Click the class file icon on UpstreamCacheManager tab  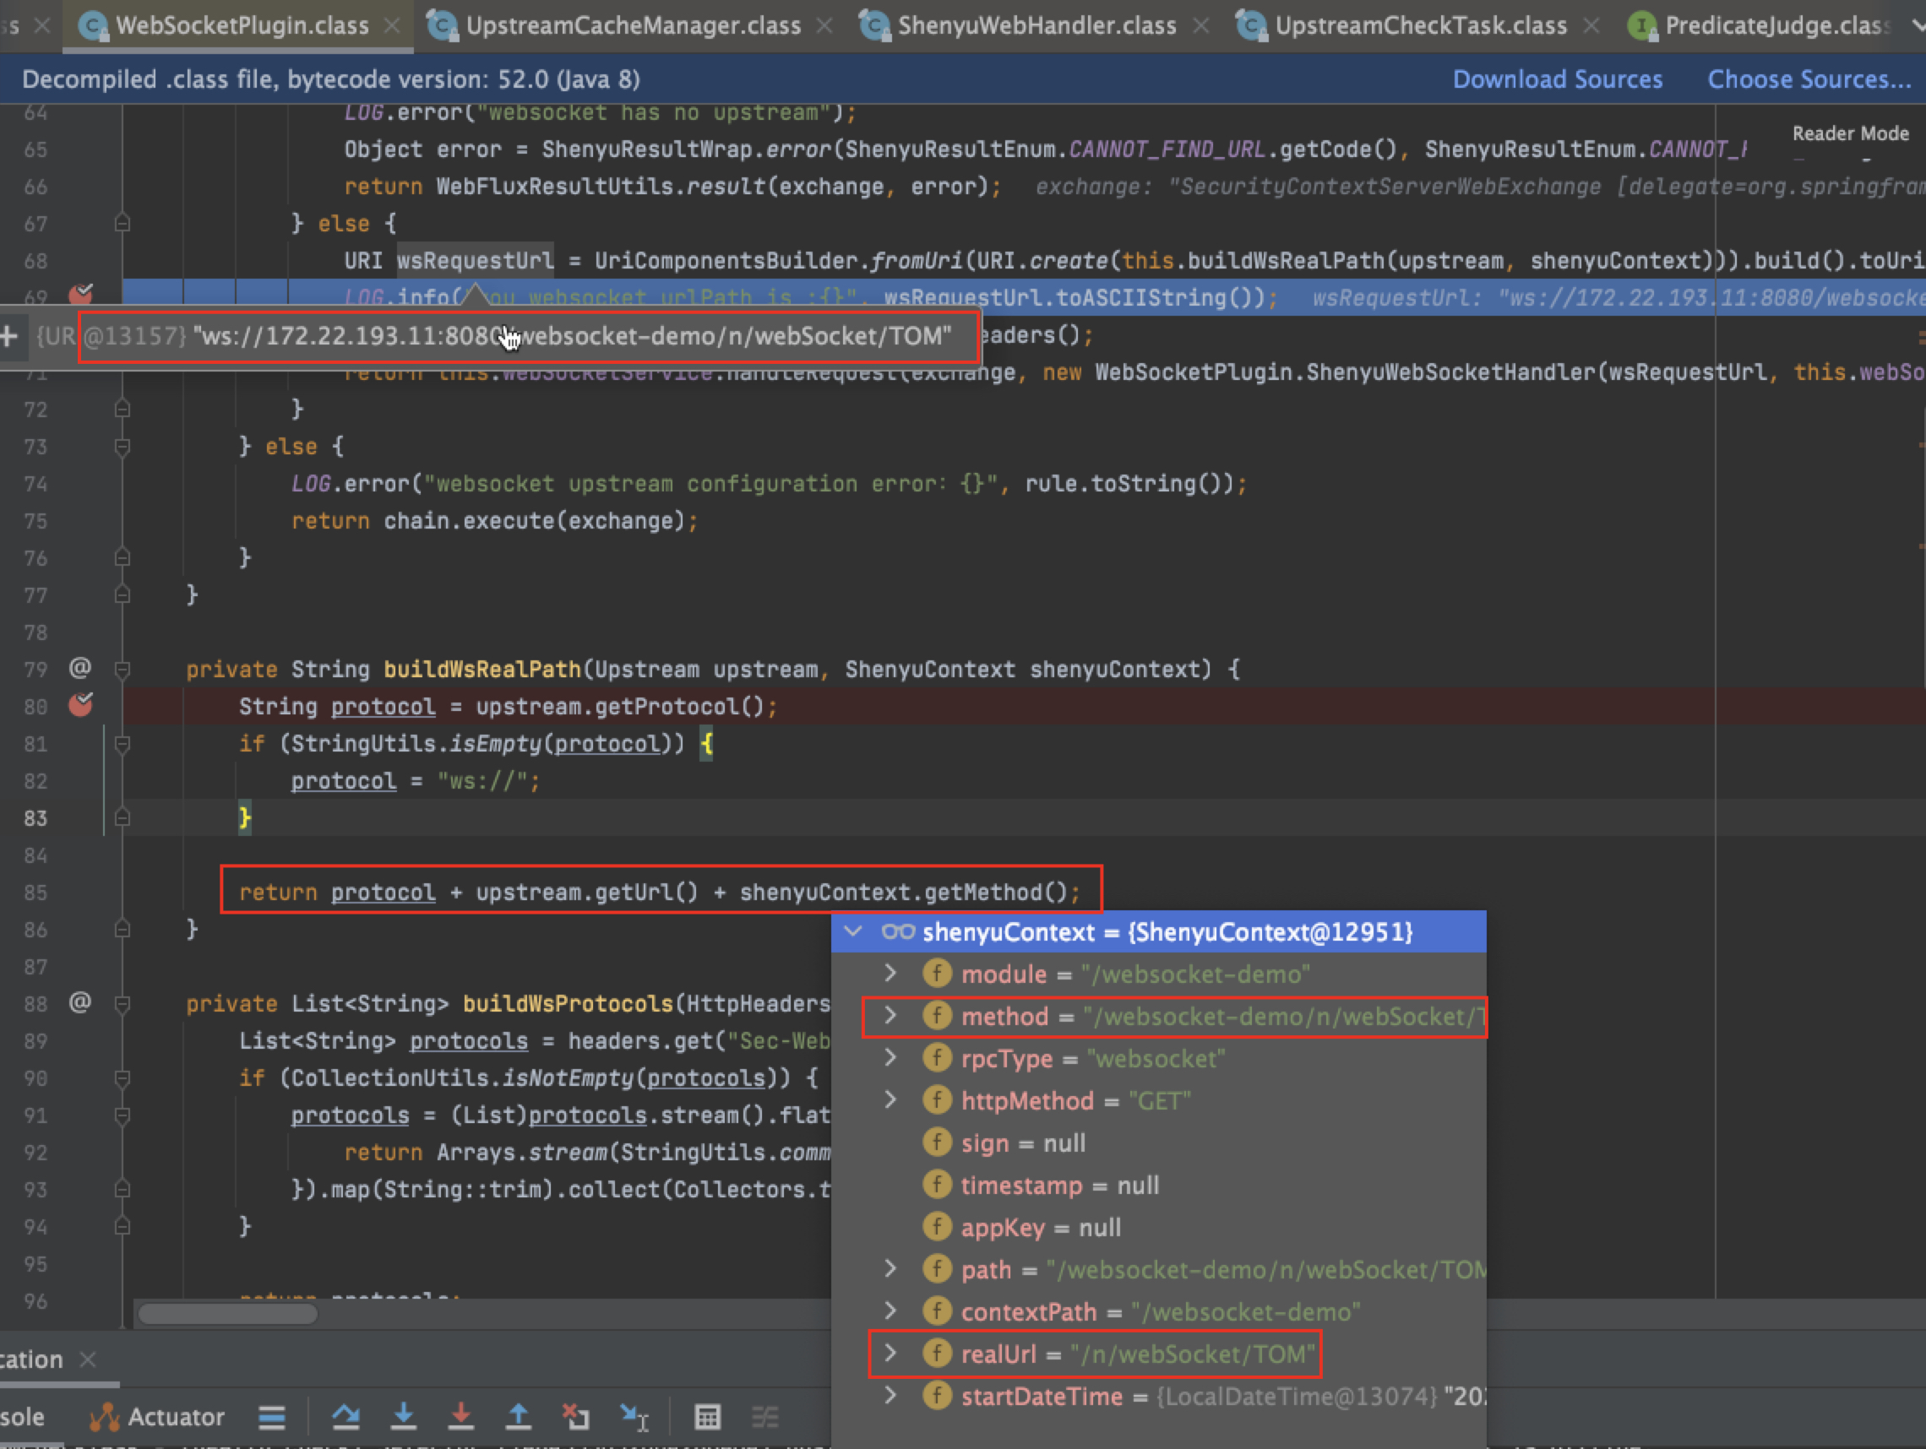click(443, 26)
